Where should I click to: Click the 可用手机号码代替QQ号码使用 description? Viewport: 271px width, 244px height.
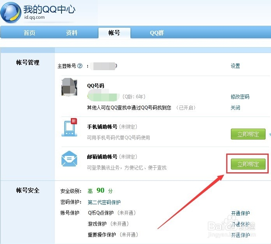[x=118, y=138]
